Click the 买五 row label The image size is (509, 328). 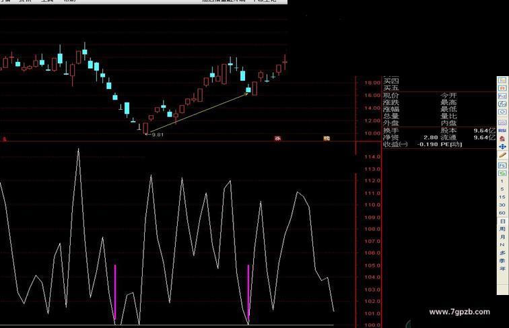coord(391,88)
